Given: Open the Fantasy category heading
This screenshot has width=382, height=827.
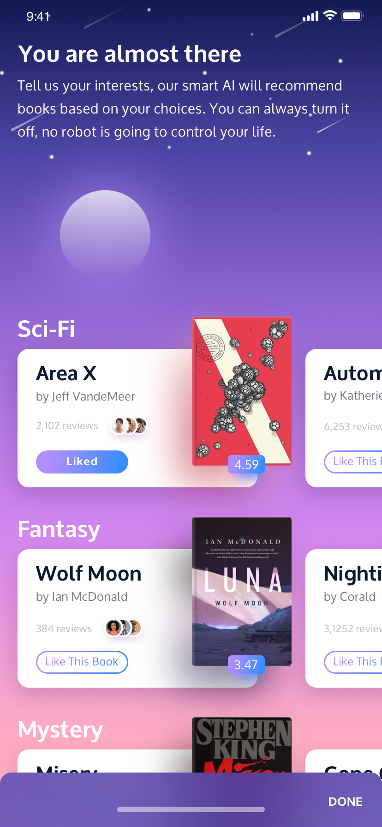Looking at the screenshot, I should tap(59, 530).
